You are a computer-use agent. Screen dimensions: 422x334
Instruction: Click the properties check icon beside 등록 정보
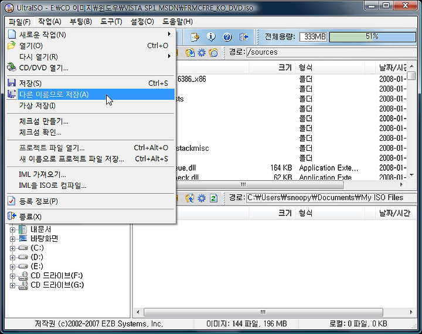[x=12, y=201]
